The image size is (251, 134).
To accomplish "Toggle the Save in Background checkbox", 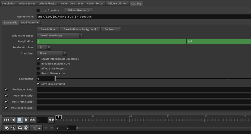I will pos(38,84).
